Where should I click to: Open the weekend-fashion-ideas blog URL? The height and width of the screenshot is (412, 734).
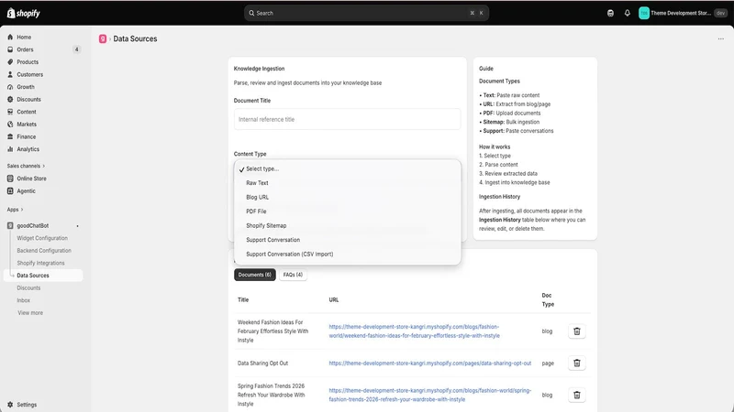(x=415, y=331)
